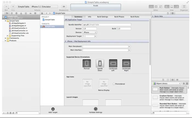Check the Prerendered checkbox

click(x=114, y=84)
